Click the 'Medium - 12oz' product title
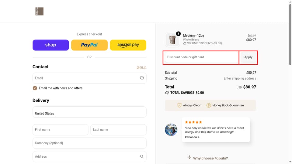 [x=193, y=36]
